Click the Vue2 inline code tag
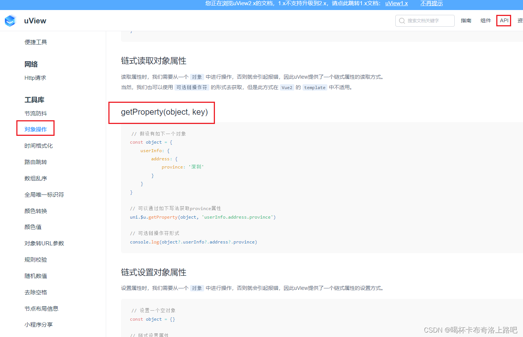The width and height of the screenshot is (523, 337). 287,88
